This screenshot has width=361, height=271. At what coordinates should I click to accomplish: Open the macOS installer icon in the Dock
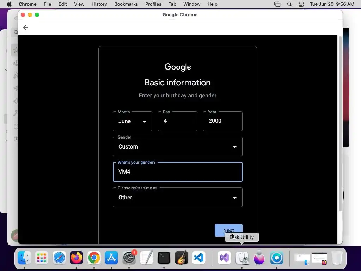coord(259,257)
